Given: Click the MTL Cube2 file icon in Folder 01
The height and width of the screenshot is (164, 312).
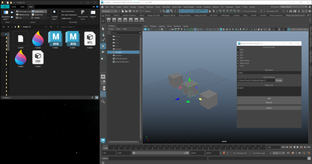Looking at the screenshot, I should coord(90,39).
